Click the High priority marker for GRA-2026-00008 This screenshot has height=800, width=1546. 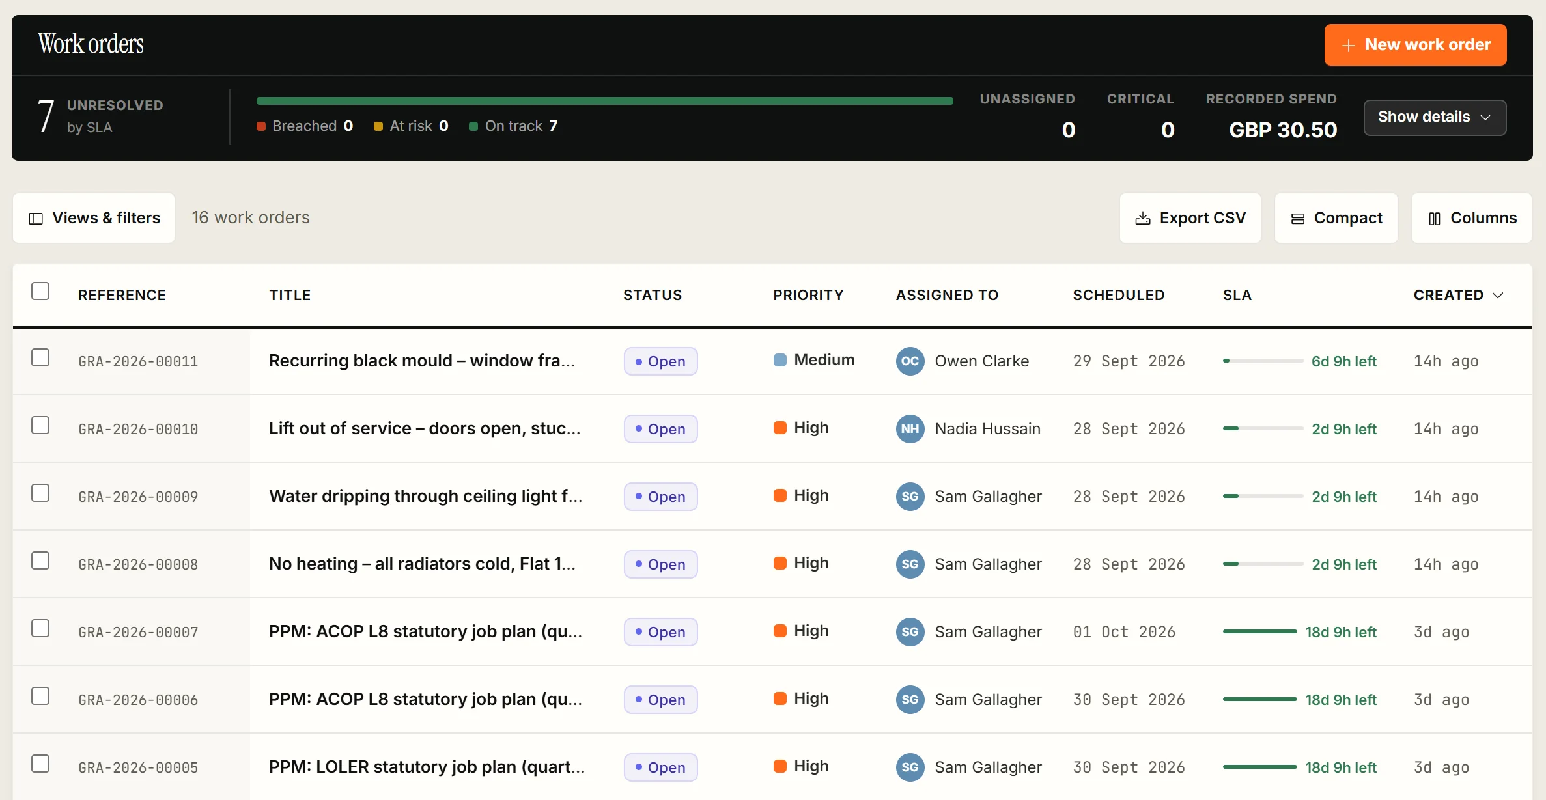click(780, 563)
